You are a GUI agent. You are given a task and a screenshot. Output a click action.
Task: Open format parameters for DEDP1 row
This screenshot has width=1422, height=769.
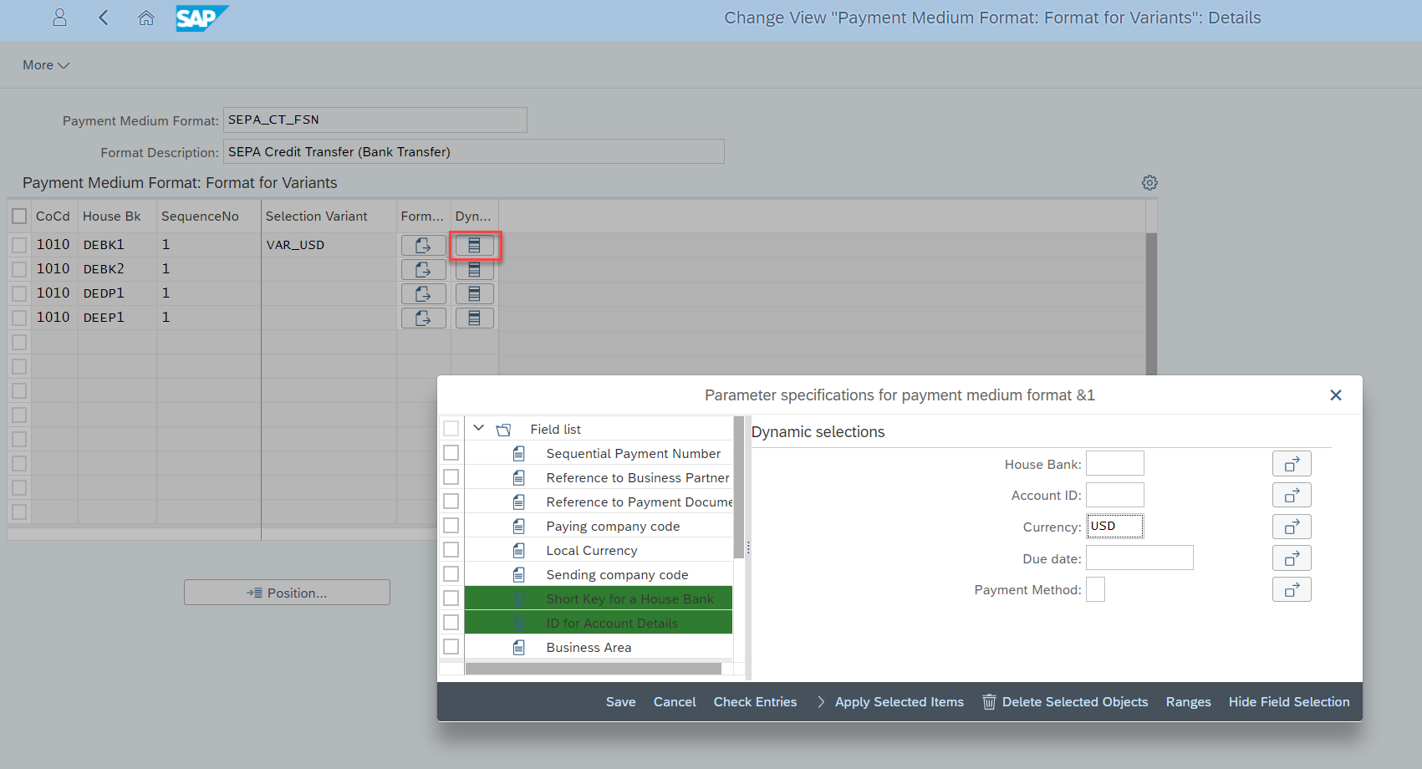click(423, 293)
